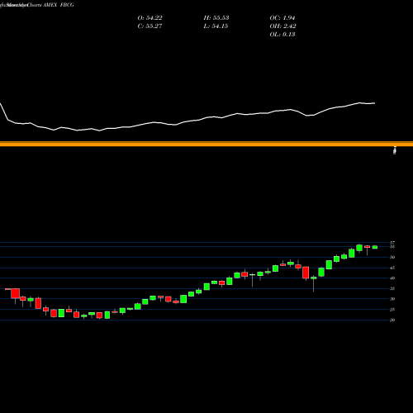
Task: Click the latest green candle at price 55
Action: coord(375,247)
